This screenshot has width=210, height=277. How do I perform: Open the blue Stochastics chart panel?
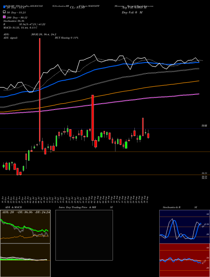click(184, 227)
